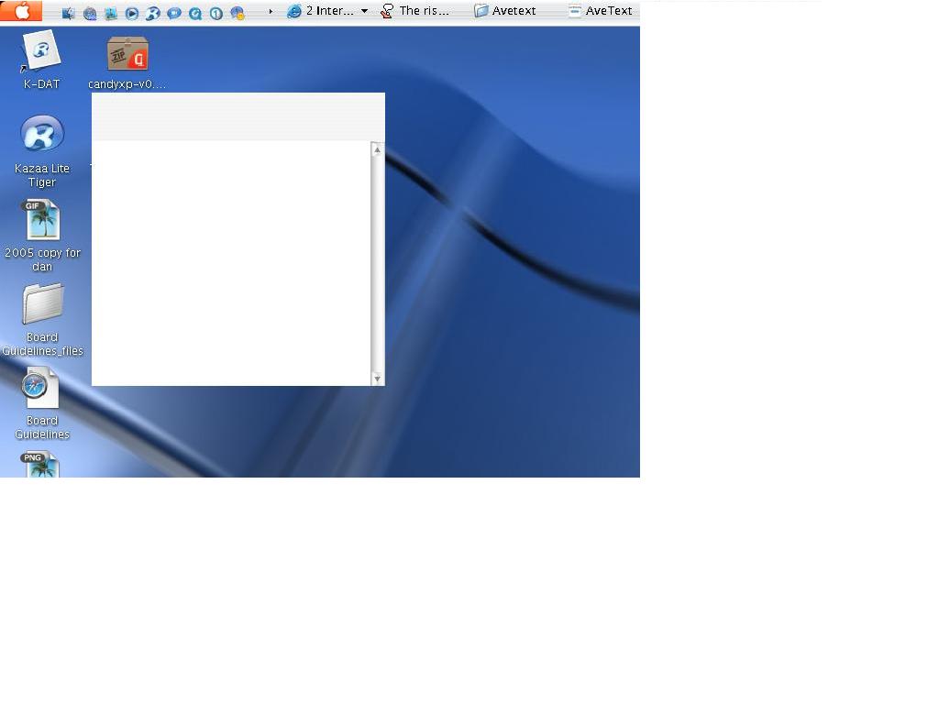
Task: Open the Board Guidelines Safari document
Action: (42, 404)
